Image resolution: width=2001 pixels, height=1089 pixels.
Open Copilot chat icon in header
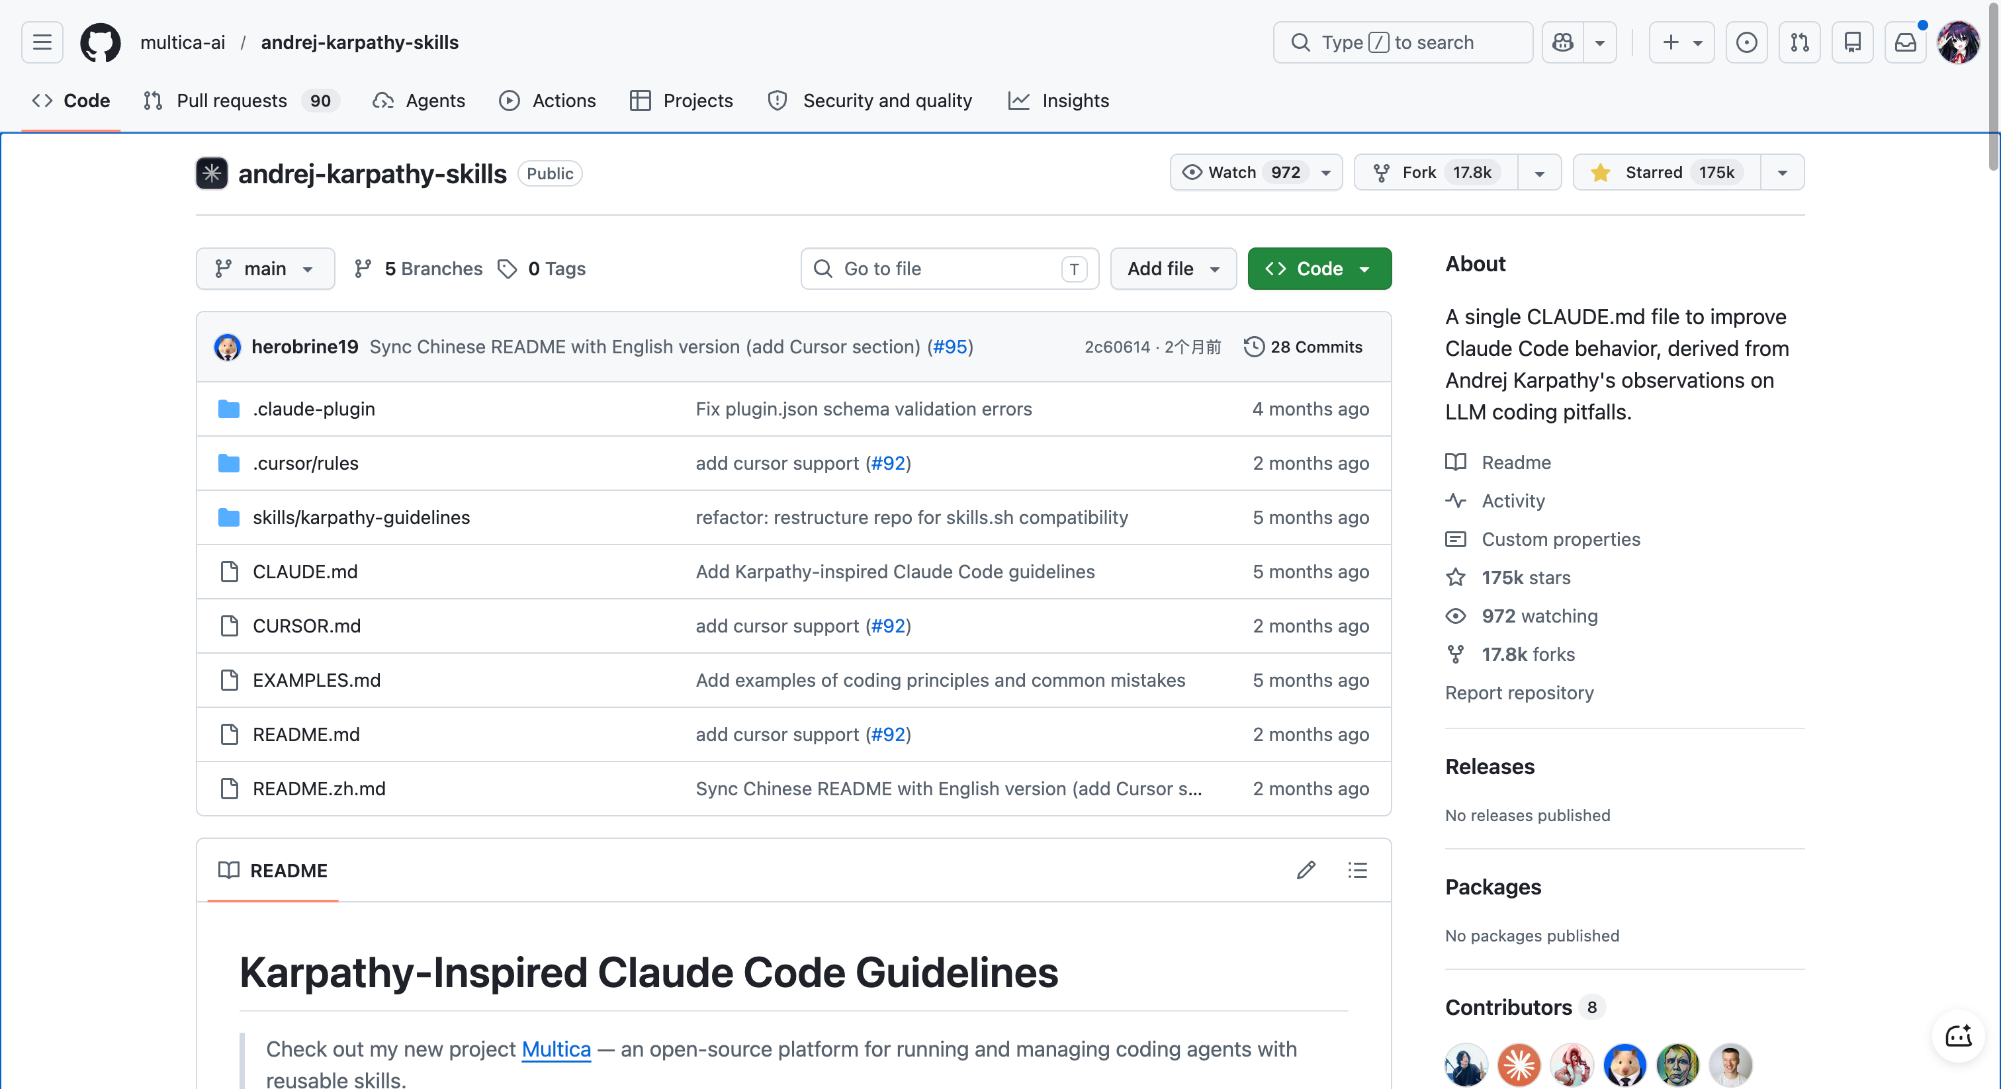(1562, 42)
